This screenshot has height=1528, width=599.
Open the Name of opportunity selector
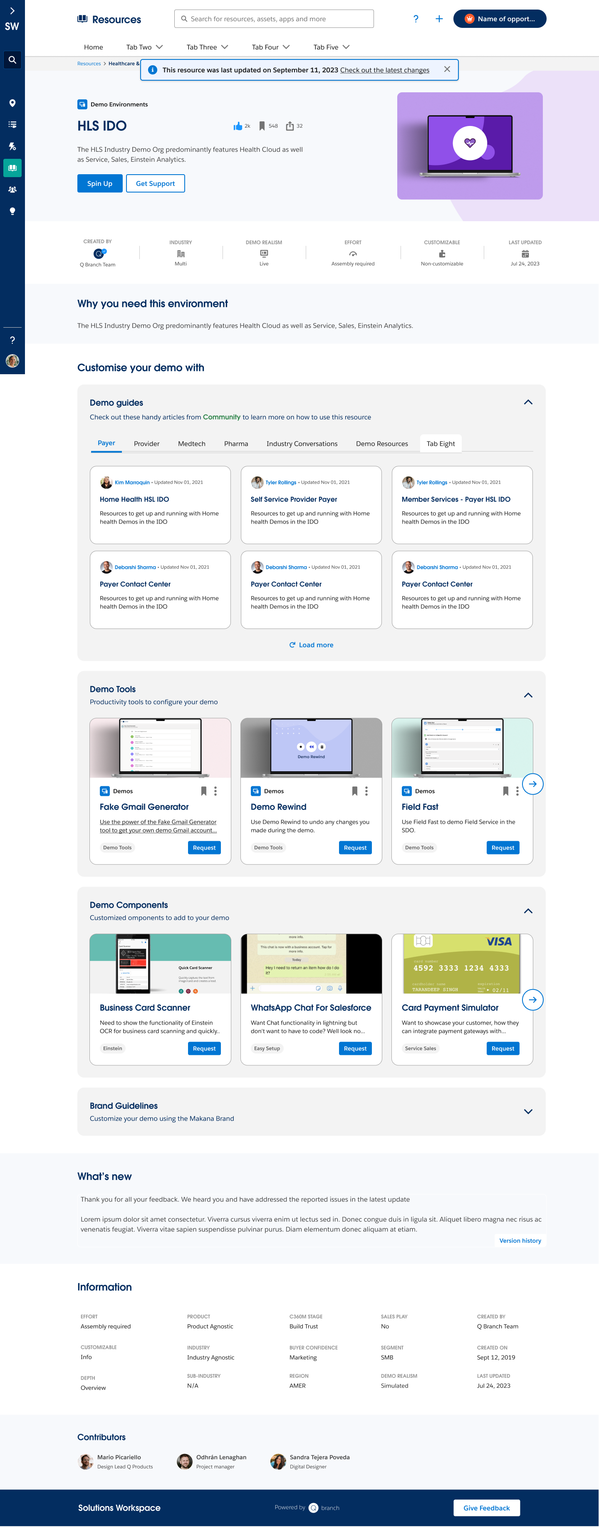click(x=499, y=19)
